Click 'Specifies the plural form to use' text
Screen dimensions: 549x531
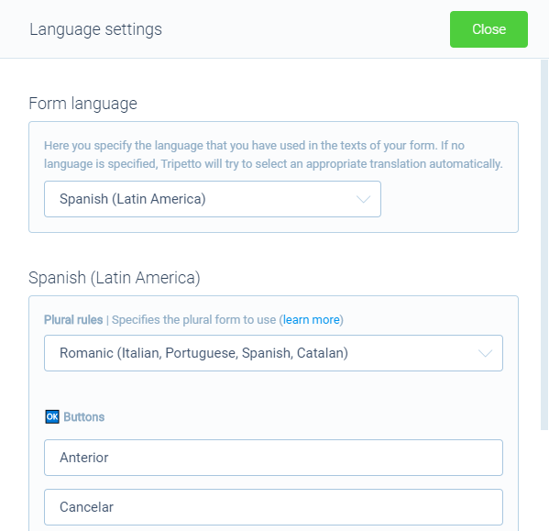(194, 320)
